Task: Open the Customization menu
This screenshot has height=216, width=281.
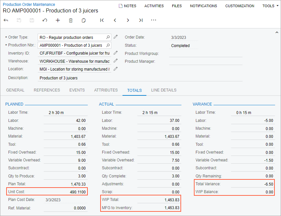Action: [x=239, y=6]
